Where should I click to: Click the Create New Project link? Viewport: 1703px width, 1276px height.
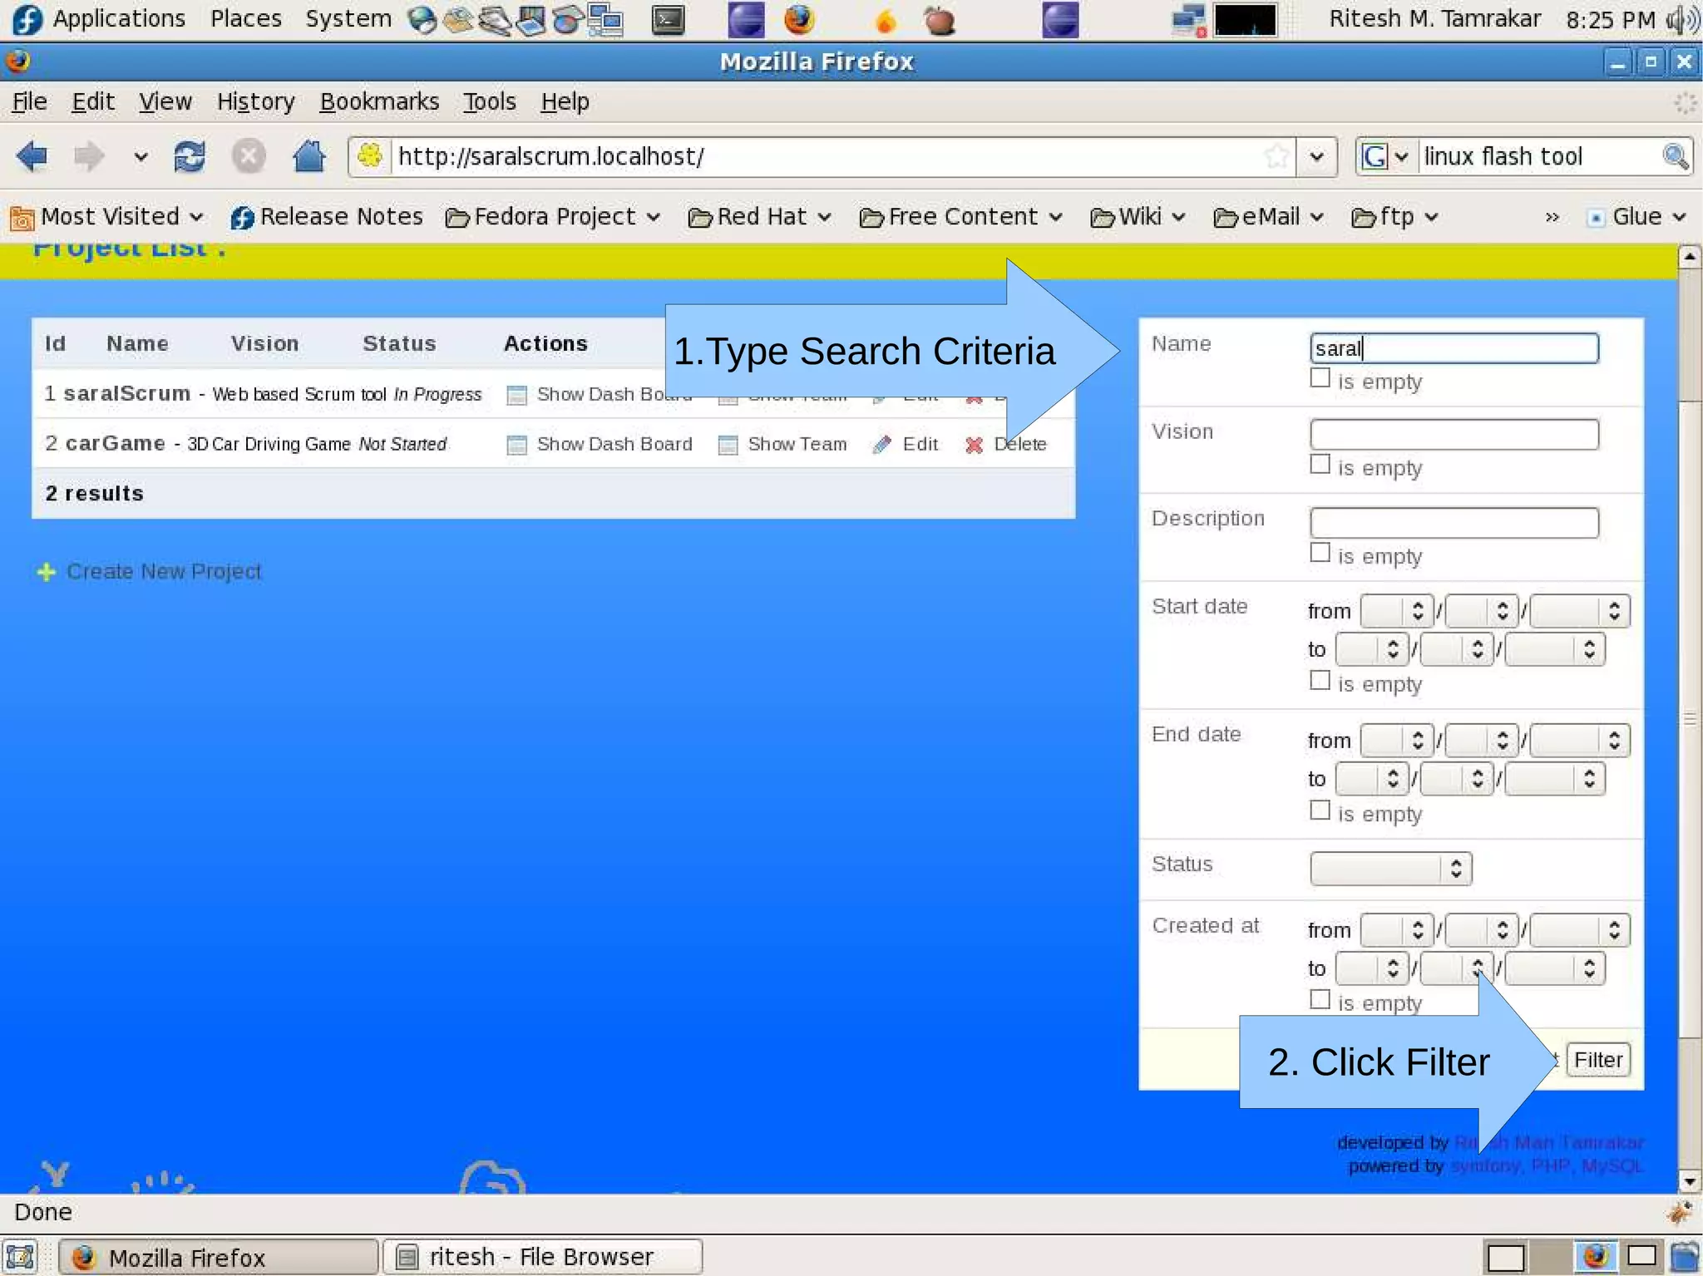[x=164, y=572]
